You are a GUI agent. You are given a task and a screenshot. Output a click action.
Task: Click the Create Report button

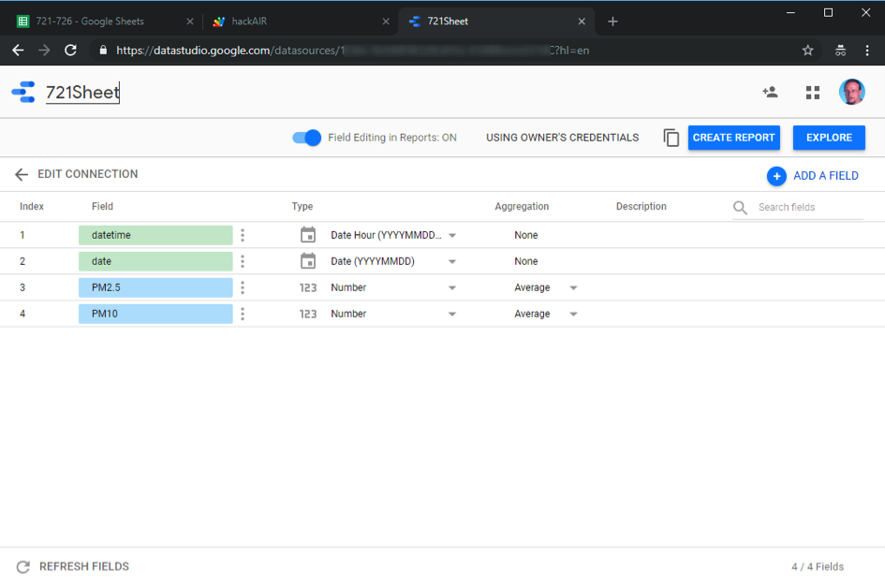coord(733,138)
